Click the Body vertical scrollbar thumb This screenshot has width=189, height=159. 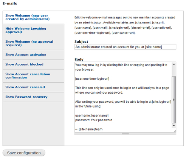[174, 100]
